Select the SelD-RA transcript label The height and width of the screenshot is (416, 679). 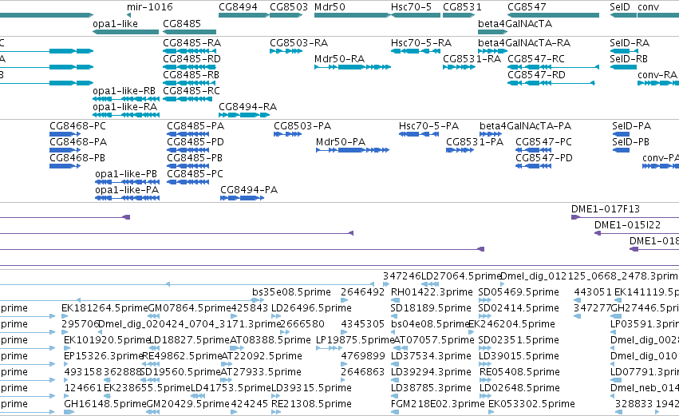coord(630,43)
